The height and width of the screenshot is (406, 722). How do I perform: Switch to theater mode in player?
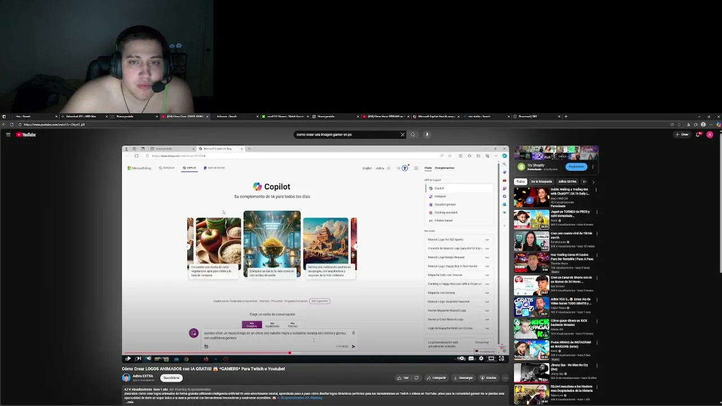(491, 359)
